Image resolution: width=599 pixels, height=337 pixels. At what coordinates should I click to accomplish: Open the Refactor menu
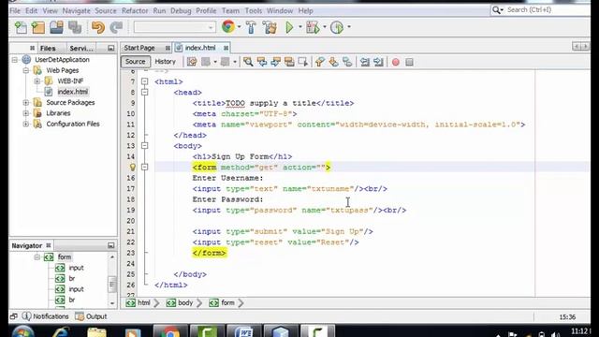135,10
